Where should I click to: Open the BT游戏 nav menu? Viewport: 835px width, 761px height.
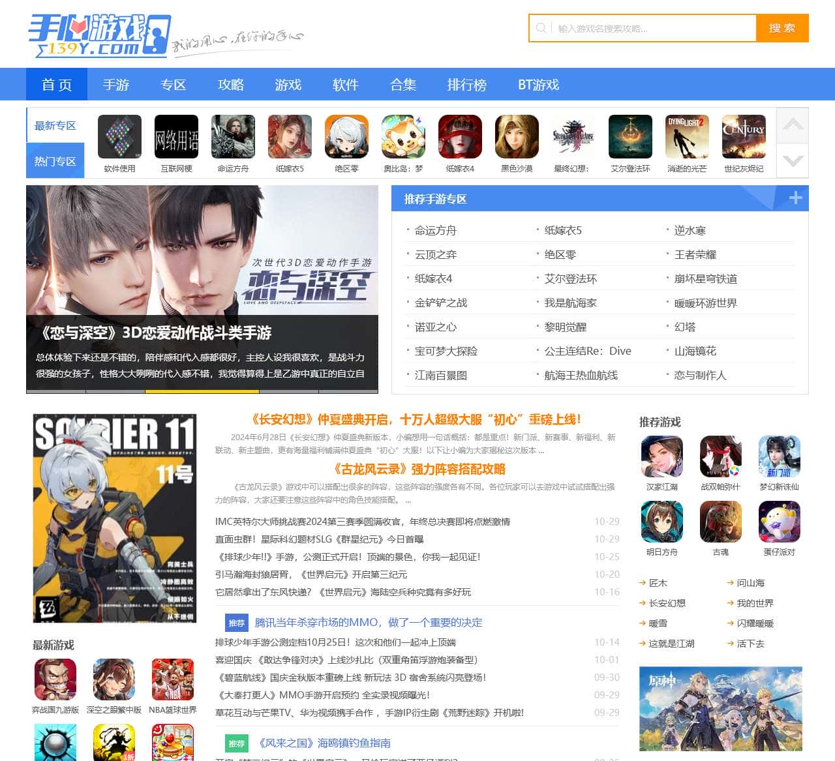coord(539,85)
